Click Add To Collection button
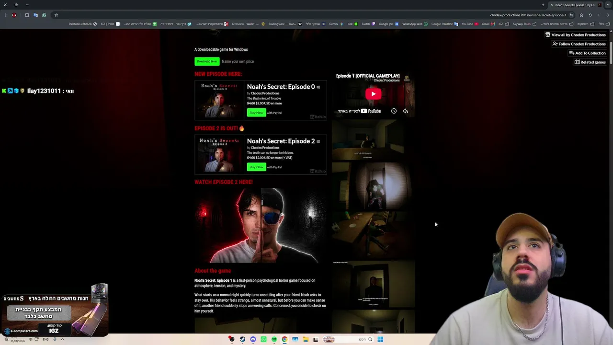Viewport: 613px width, 345px height. click(x=588, y=53)
